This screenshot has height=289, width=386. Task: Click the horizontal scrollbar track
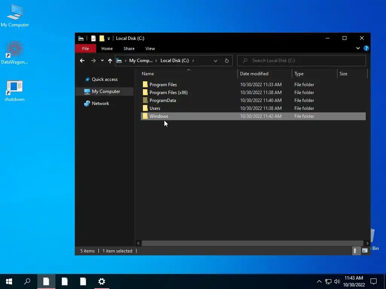click(x=253, y=243)
